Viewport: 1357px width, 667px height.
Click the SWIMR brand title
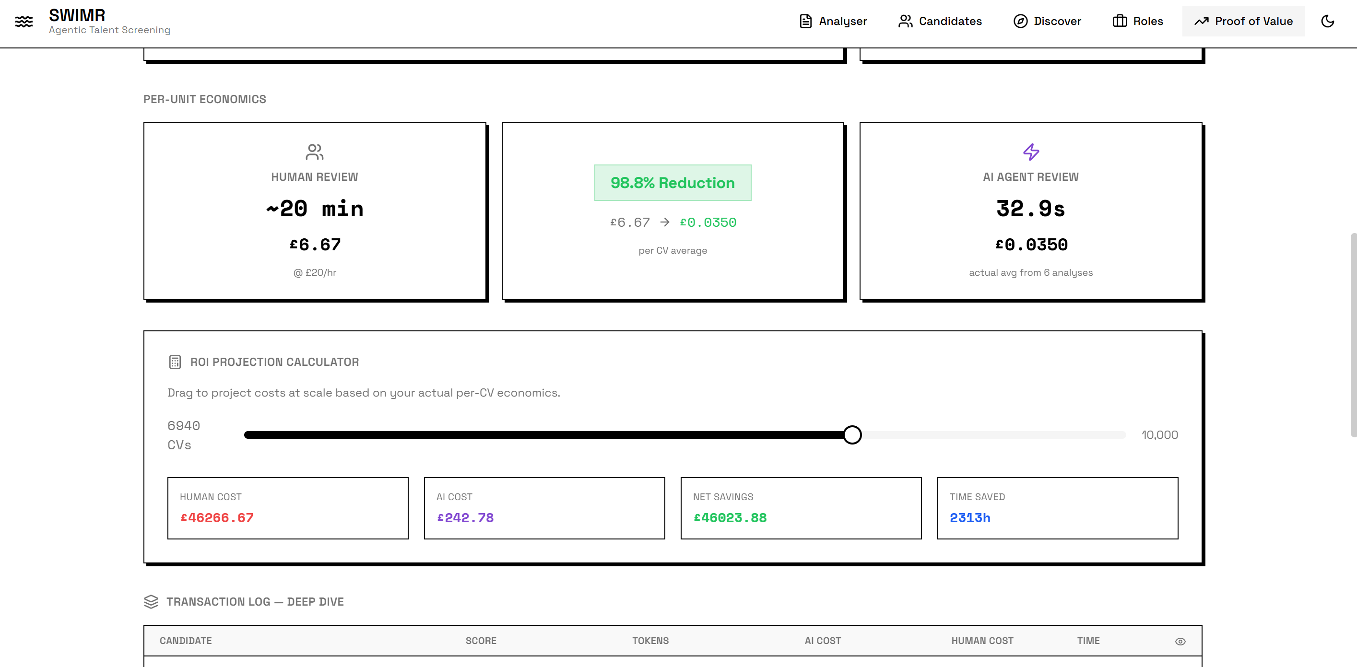click(77, 15)
